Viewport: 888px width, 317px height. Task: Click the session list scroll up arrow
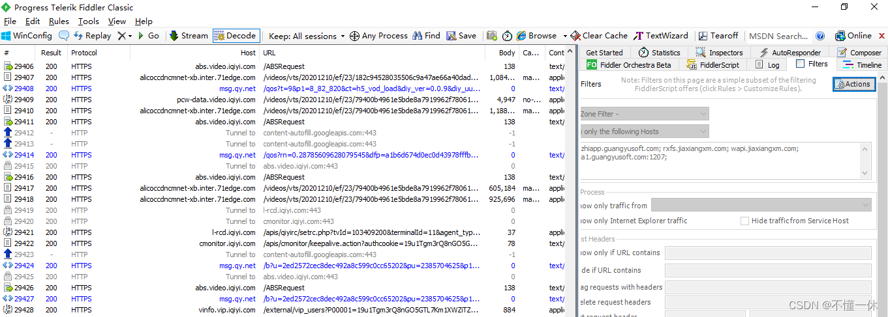(x=572, y=51)
